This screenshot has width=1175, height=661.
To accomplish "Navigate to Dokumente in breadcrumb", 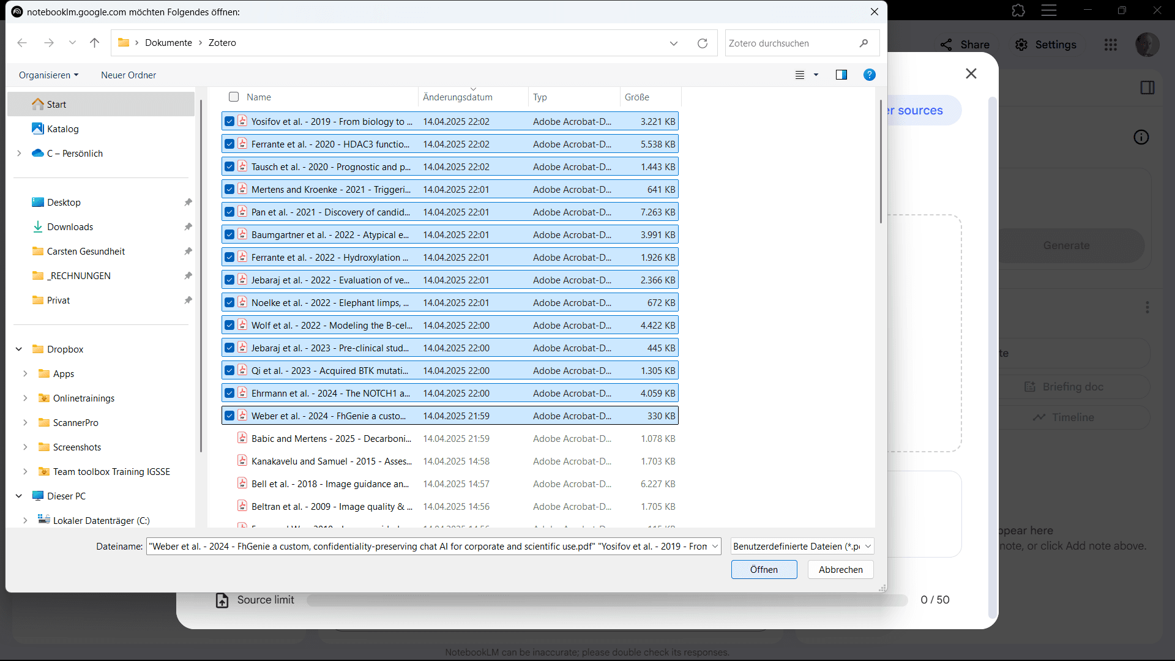I will [x=168, y=43].
